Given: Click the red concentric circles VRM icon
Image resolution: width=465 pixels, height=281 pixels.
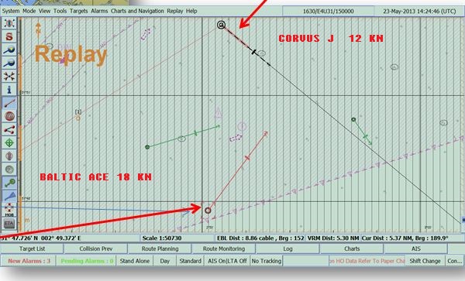Looking at the screenshot, I should coord(9,116).
